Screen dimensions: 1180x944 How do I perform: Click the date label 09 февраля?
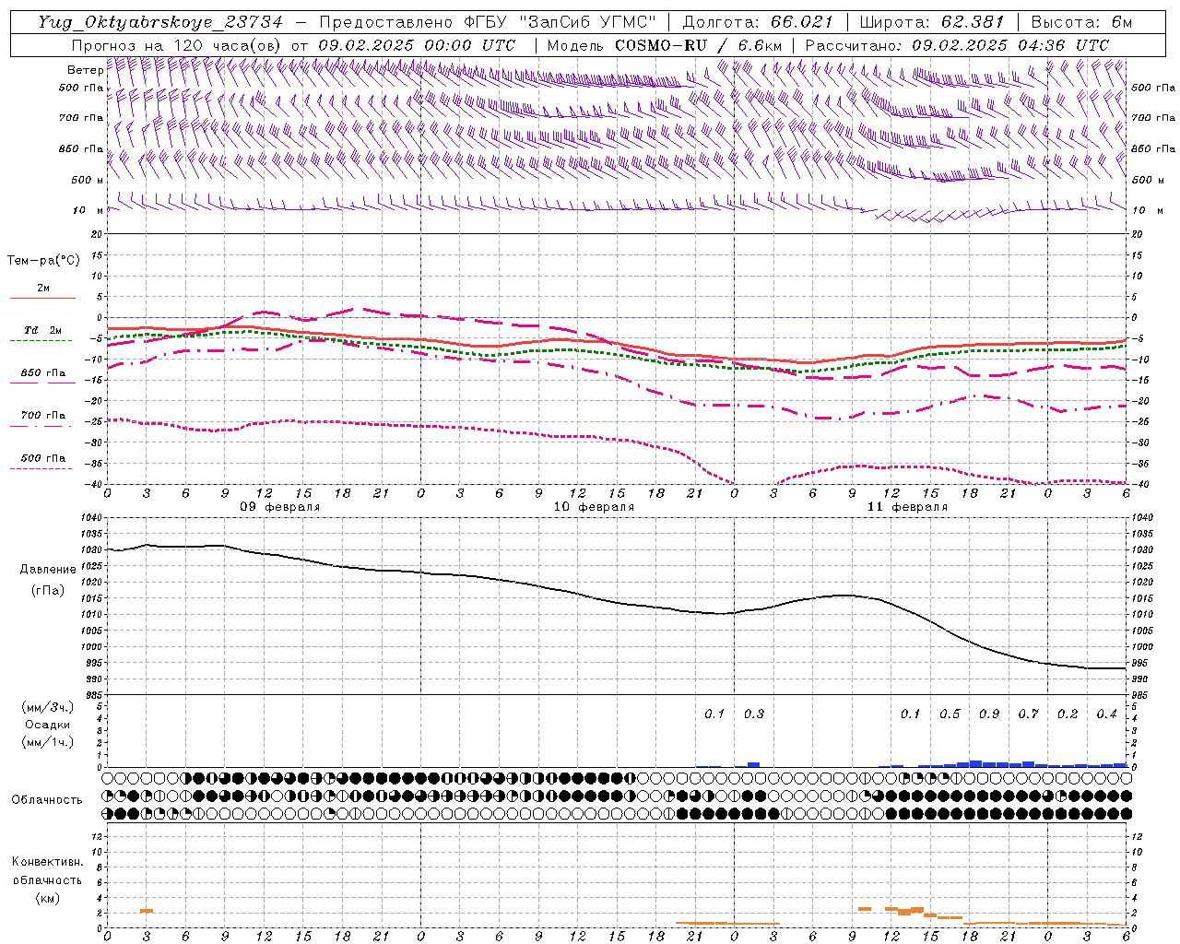click(x=280, y=507)
